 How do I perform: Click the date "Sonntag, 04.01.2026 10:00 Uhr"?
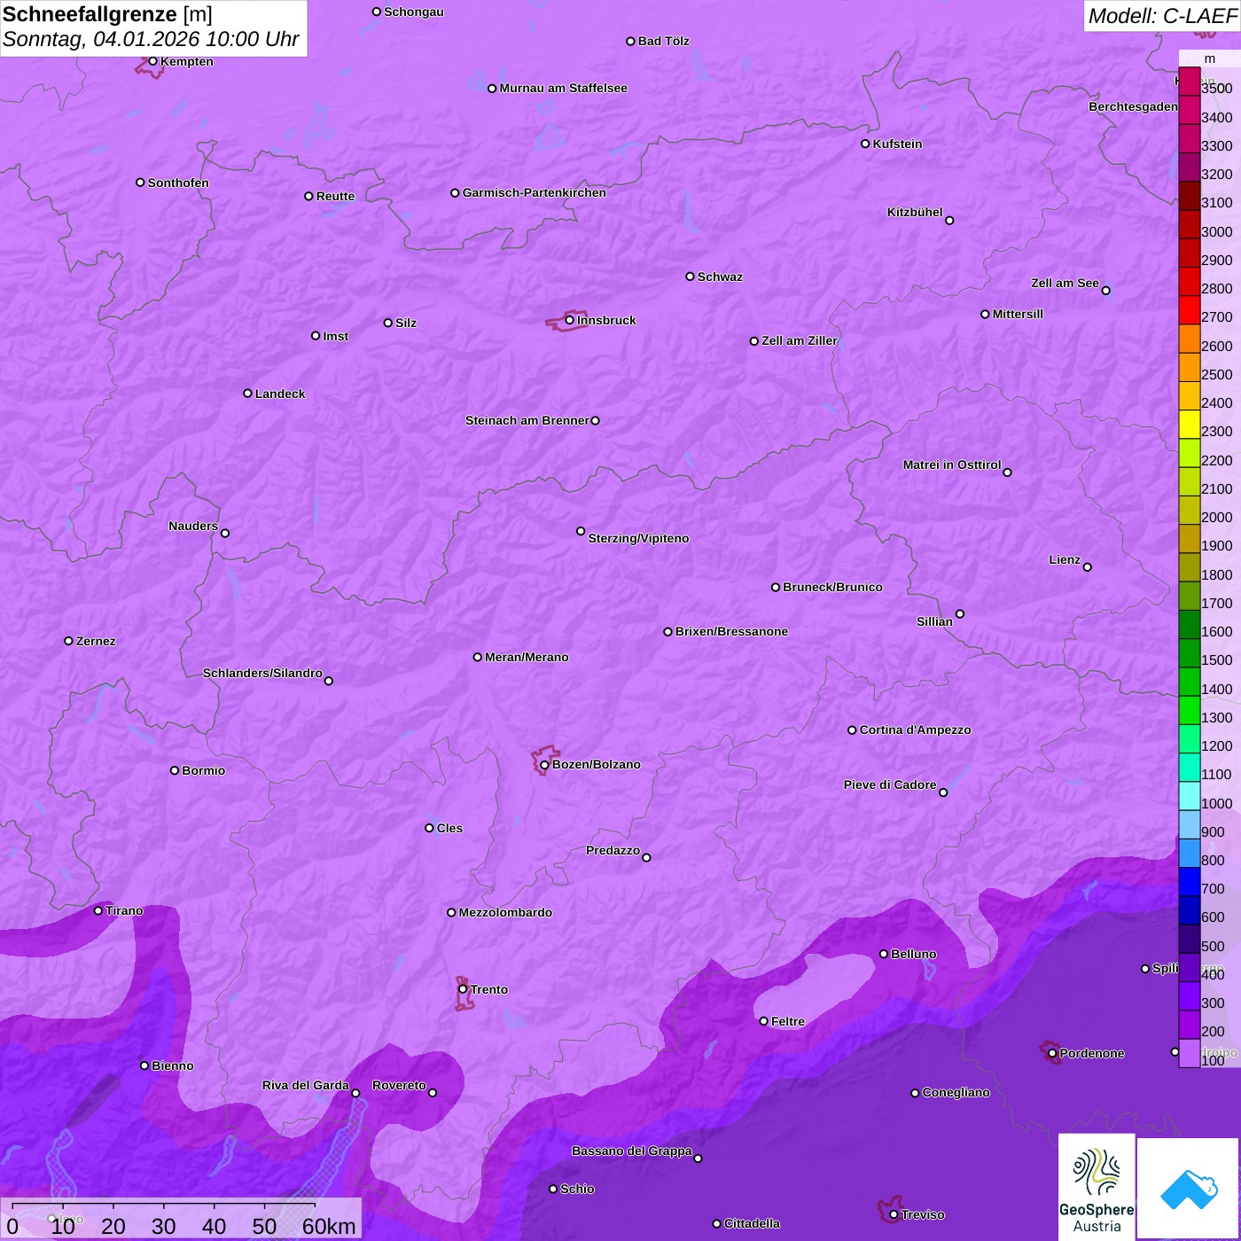pyautogui.click(x=151, y=40)
